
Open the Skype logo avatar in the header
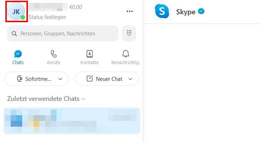pos(162,11)
